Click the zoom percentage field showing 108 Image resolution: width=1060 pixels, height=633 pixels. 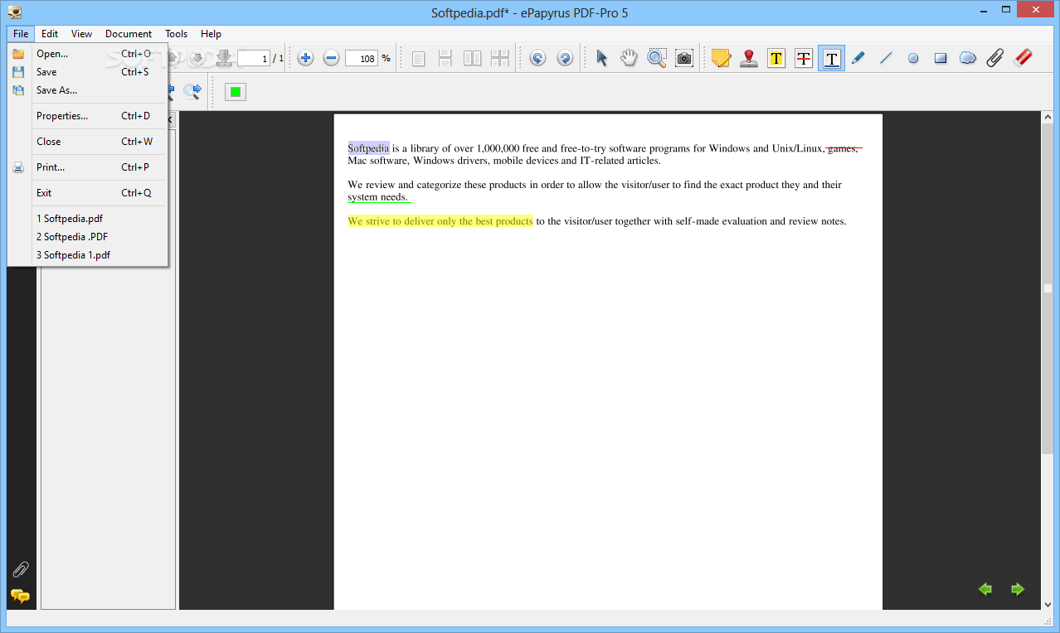362,58
